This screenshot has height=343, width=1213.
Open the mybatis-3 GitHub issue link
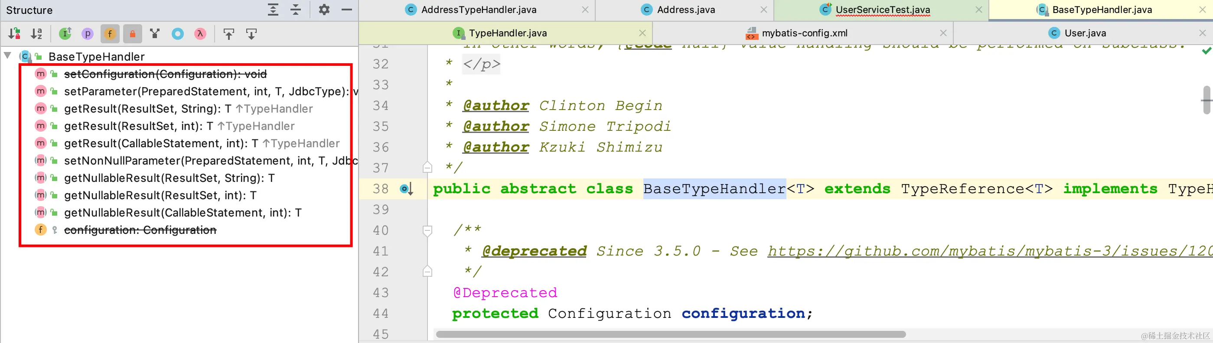click(990, 251)
